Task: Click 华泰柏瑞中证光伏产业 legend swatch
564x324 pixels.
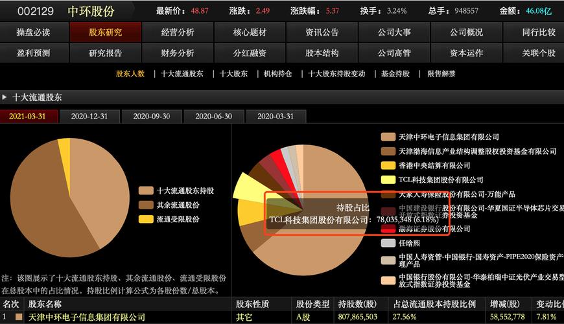Action: tap(388, 281)
